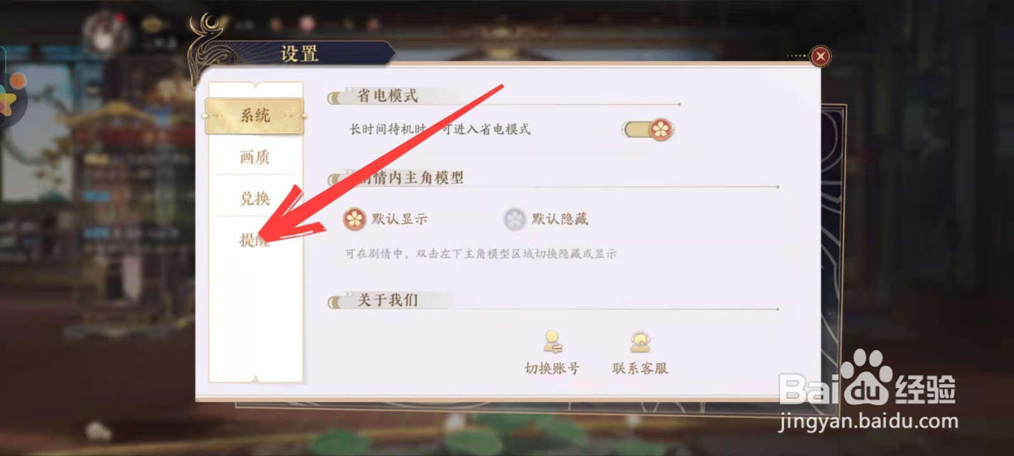Click the deer emblem beside 设置 title
Screen dimensions: 1014x456
[x=212, y=44]
